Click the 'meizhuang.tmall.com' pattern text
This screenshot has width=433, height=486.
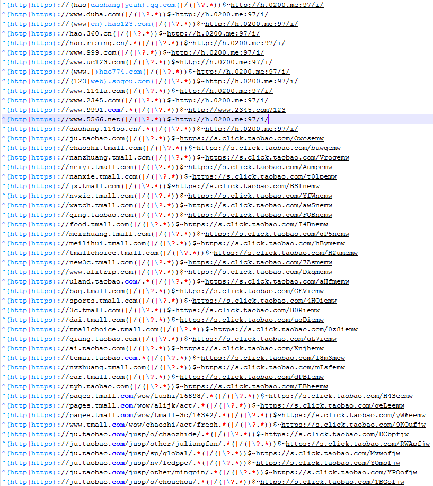pyautogui.click(x=110, y=234)
